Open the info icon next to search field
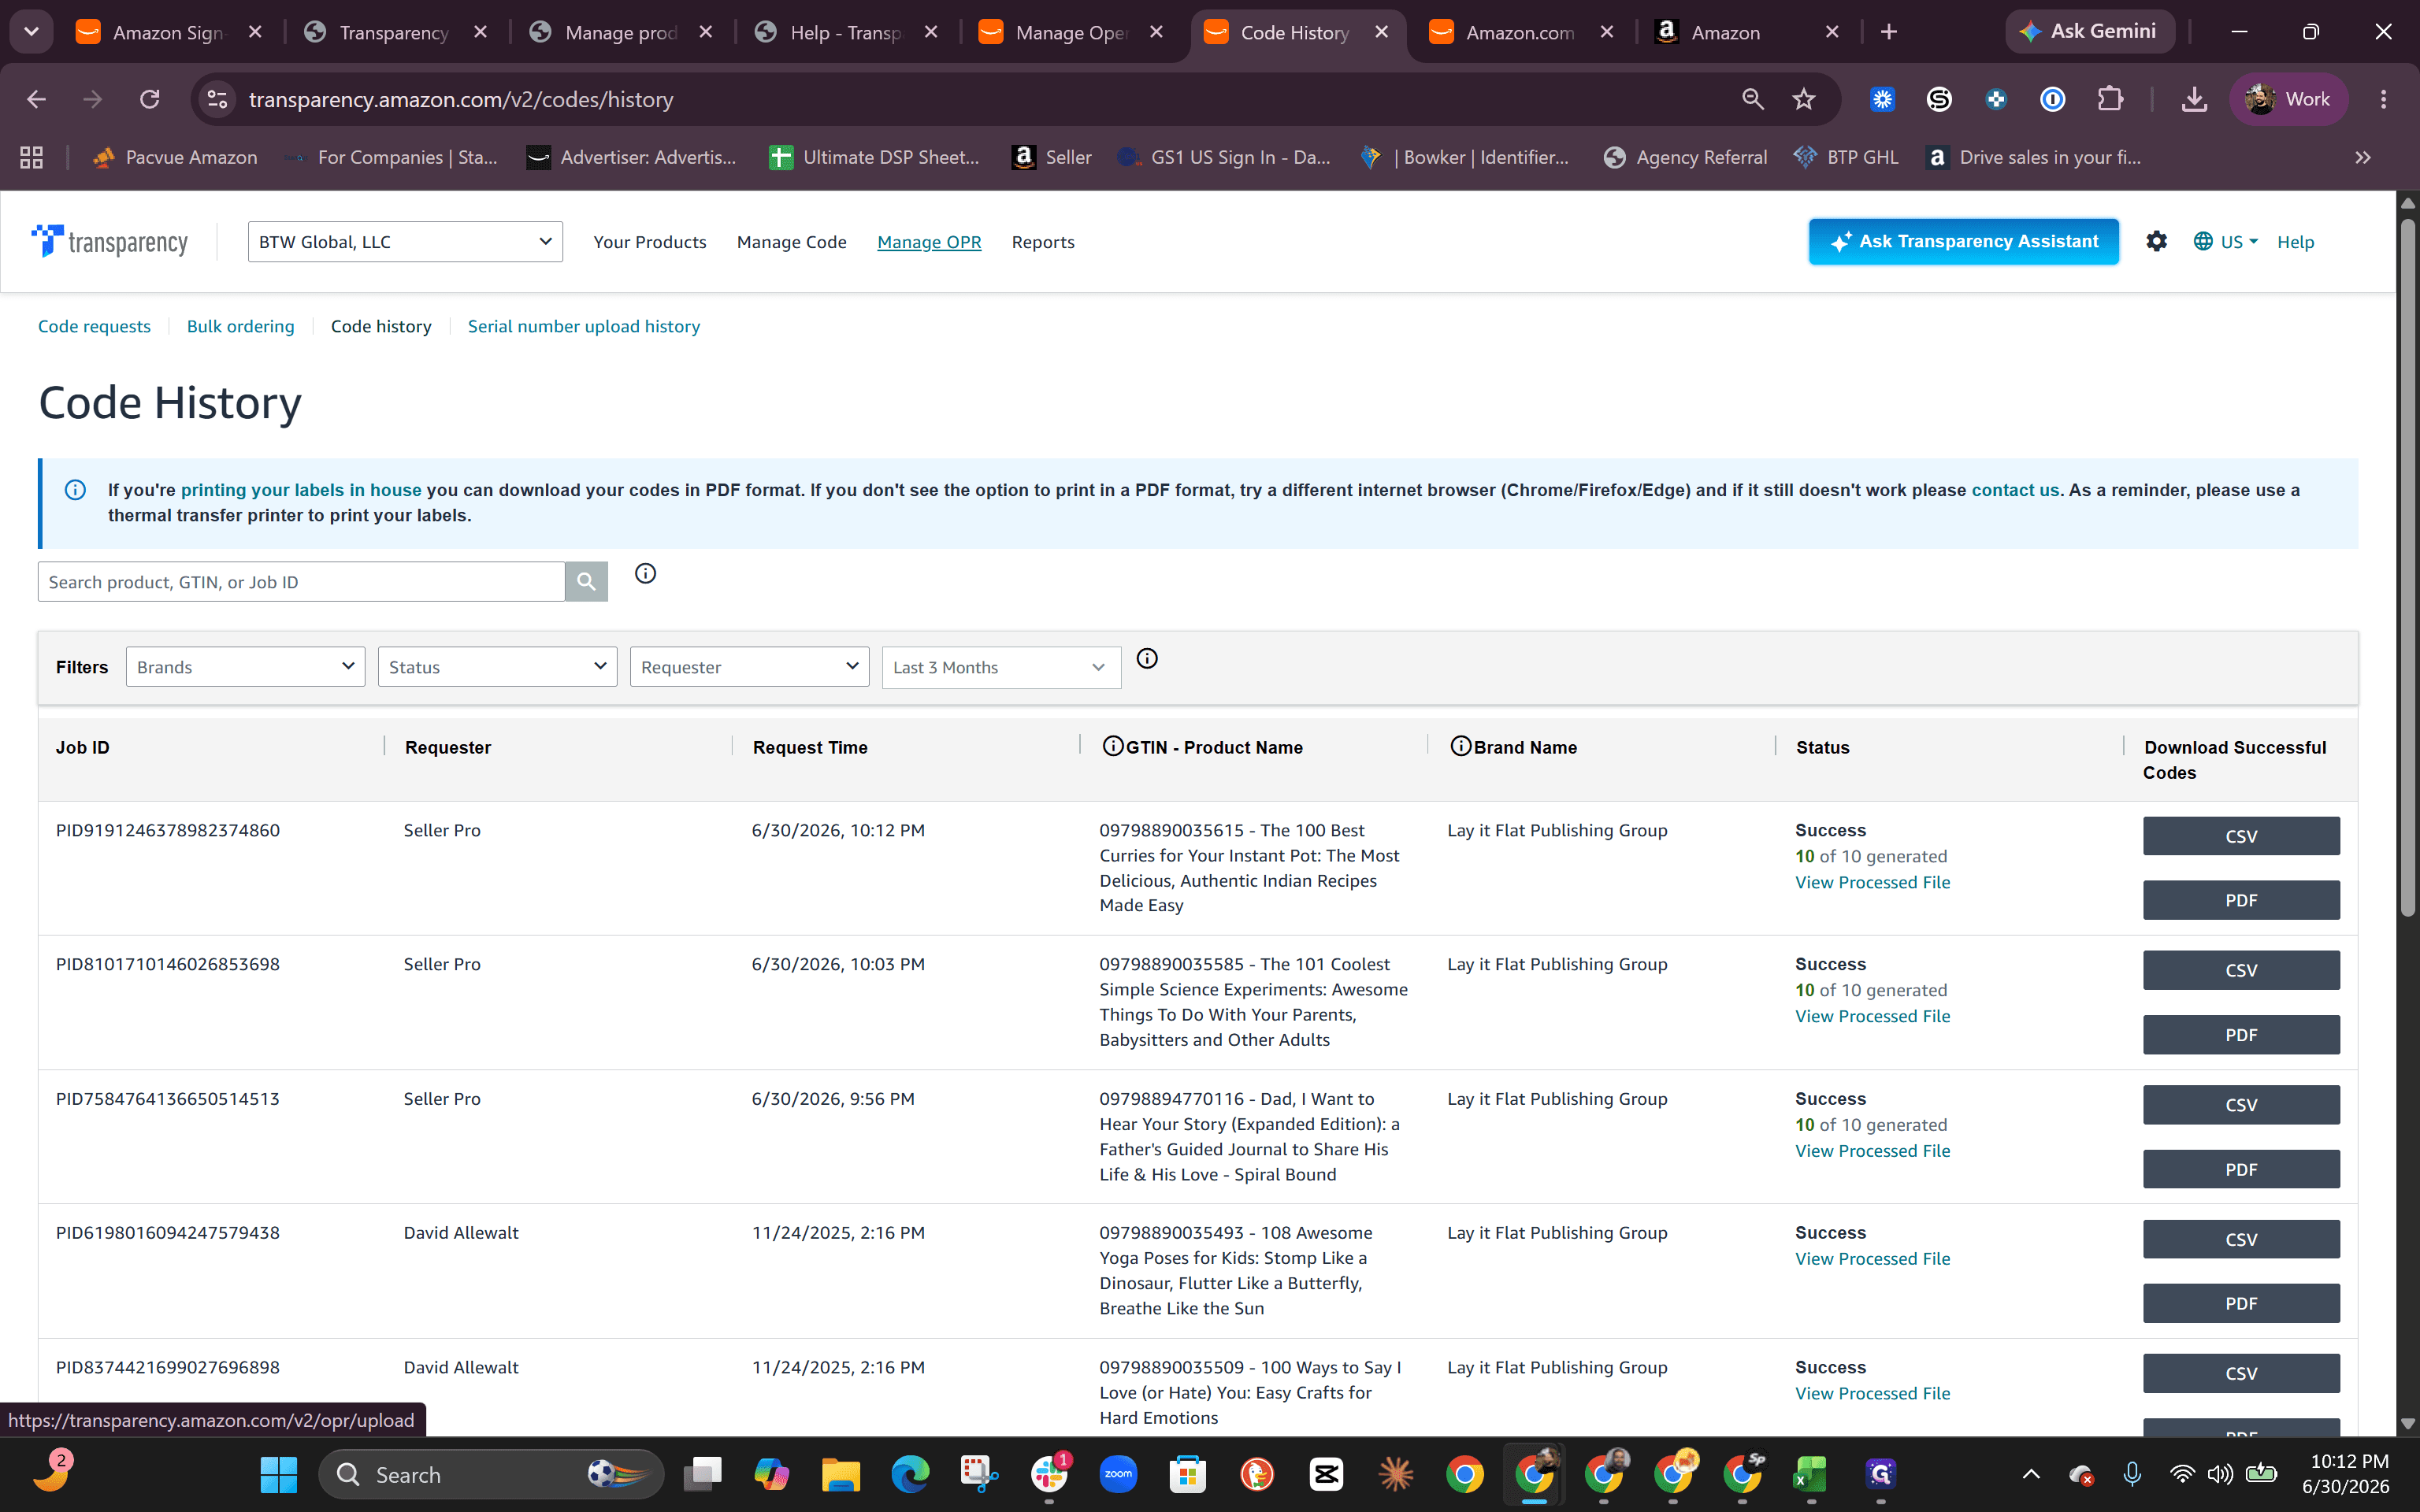 click(x=646, y=573)
